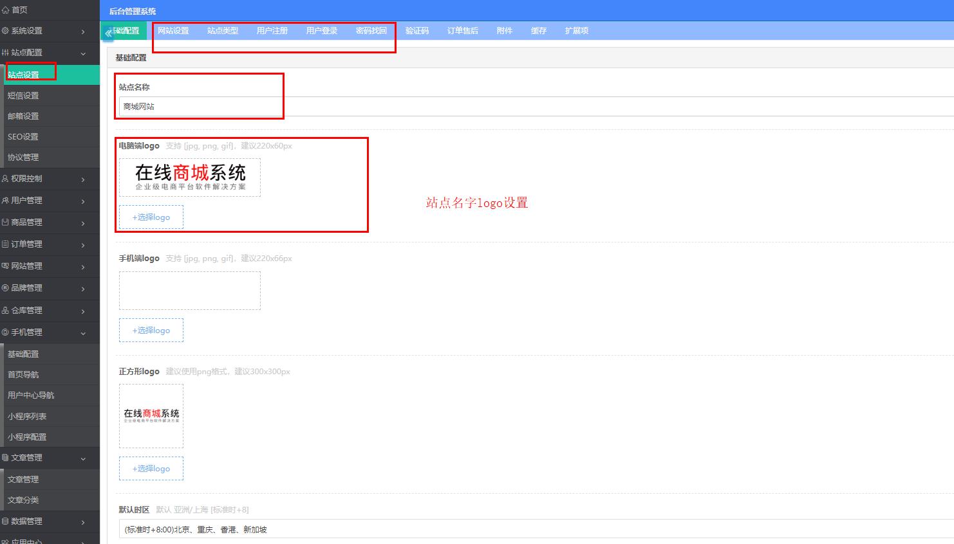Click the 后台管理系统 header title
This screenshot has width=954, height=544.
coord(133,12)
